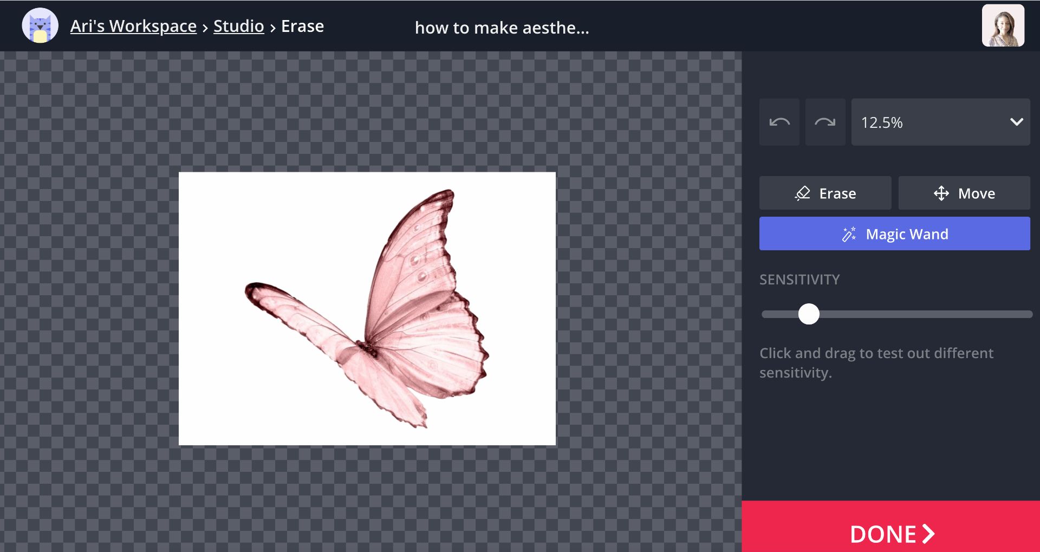Click the arrow chevron beside DONE
Image resolution: width=1040 pixels, height=552 pixels.
click(928, 534)
